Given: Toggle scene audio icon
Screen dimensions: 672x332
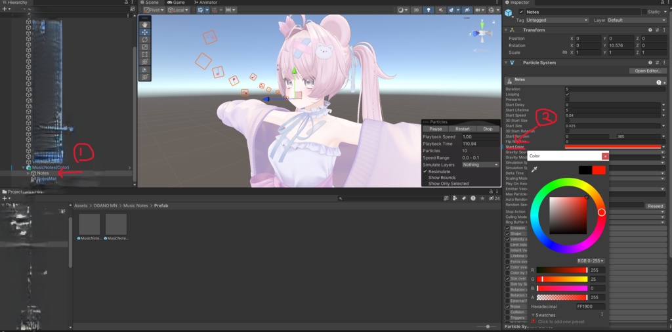Looking at the screenshot, I should (440, 10).
